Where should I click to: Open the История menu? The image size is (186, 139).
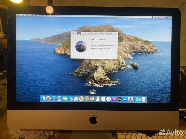pos(41,15)
